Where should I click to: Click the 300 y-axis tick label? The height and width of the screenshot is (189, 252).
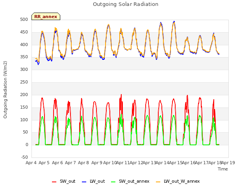click(x=24, y=70)
